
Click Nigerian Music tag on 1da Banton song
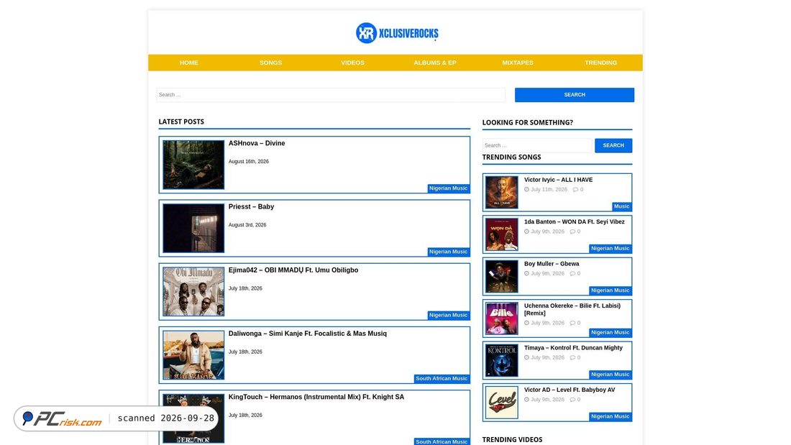click(x=610, y=248)
